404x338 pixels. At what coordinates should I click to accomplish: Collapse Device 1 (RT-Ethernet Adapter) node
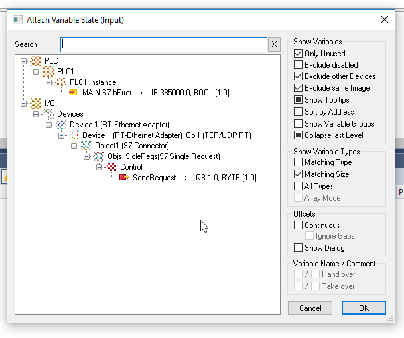click(x=48, y=125)
